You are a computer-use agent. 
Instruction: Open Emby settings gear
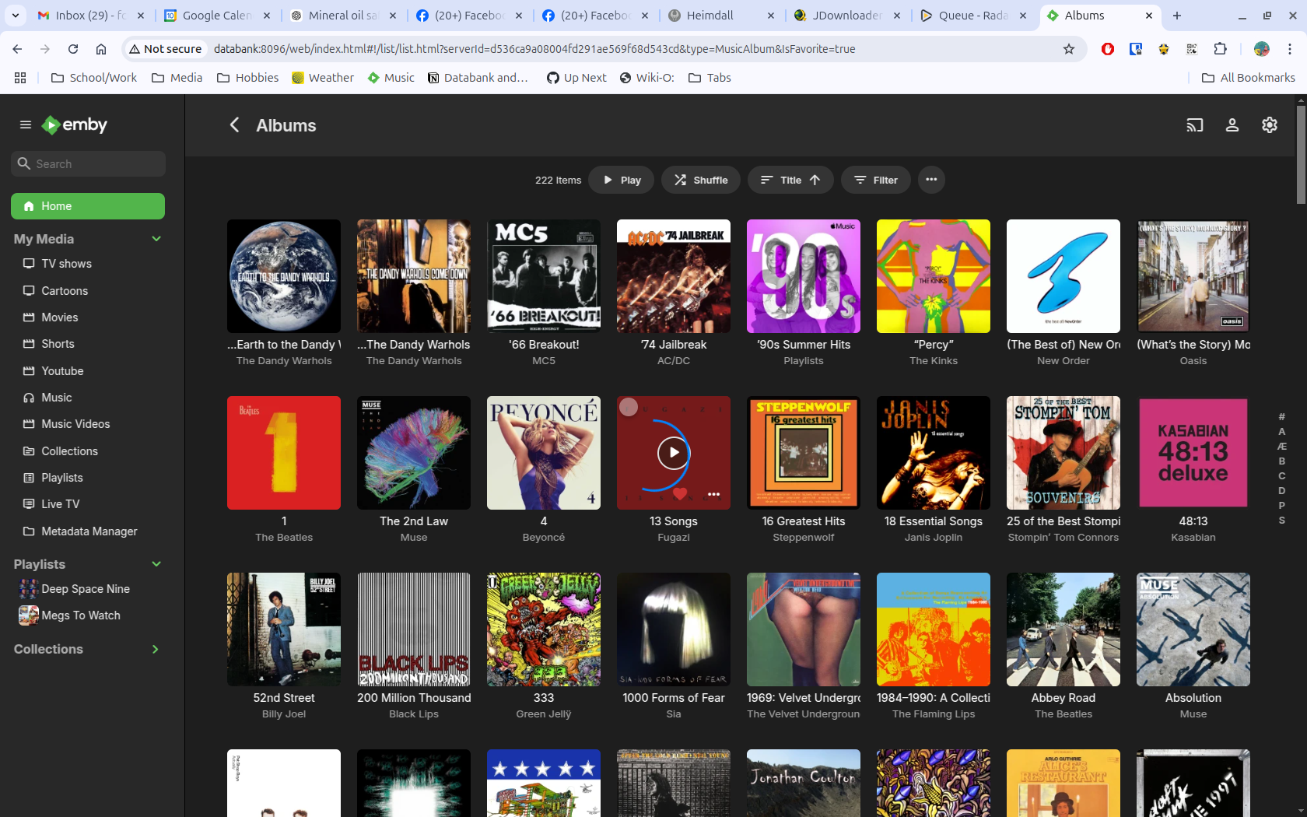click(x=1270, y=125)
